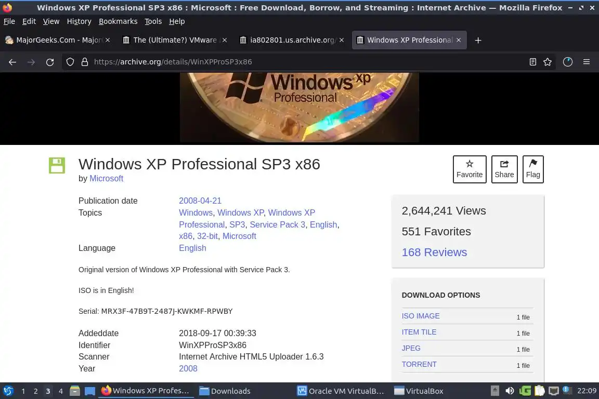Open the File menu

(9, 21)
